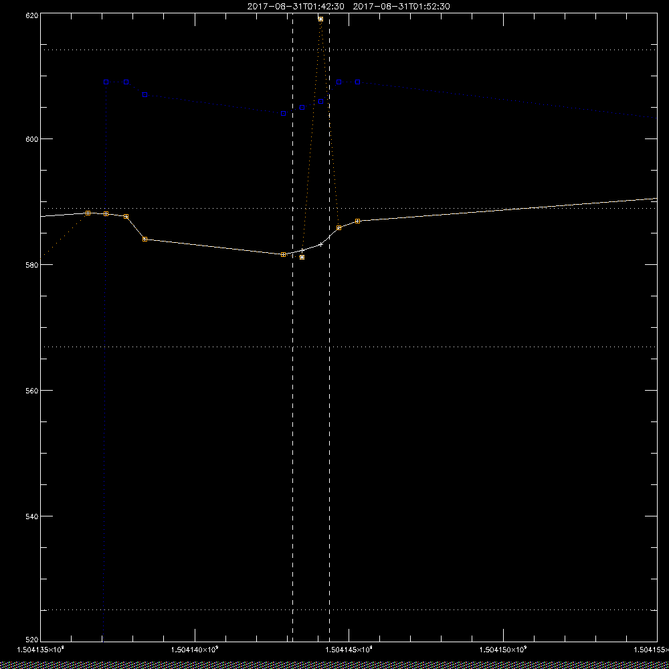Select the orange square data point near 584

coord(145,240)
